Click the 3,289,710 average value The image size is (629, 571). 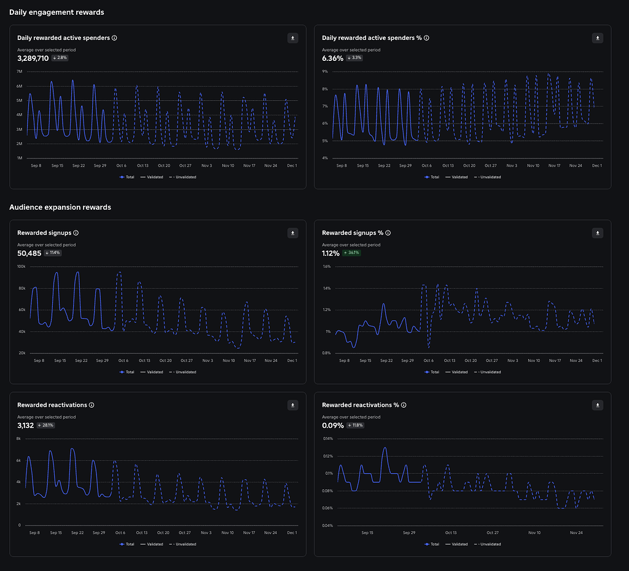[33, 58]
